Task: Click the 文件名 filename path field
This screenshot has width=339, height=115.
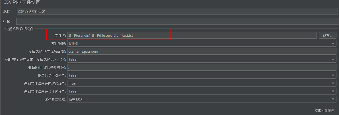Action: pos(191,36)
